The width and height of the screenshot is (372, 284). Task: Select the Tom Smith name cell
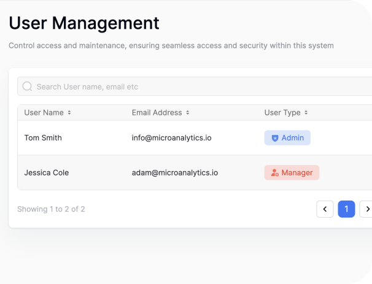(43, 138)
